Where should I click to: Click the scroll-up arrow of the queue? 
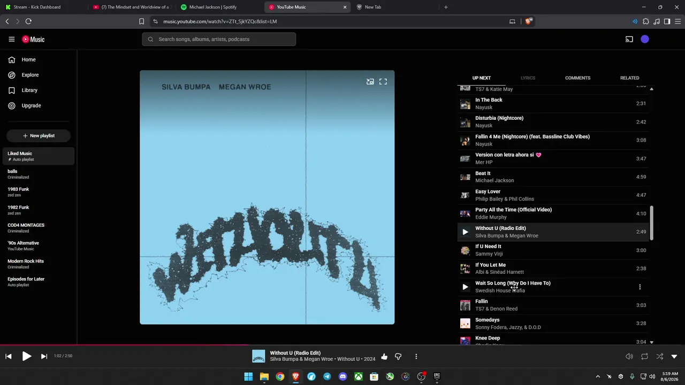(651, 88)
